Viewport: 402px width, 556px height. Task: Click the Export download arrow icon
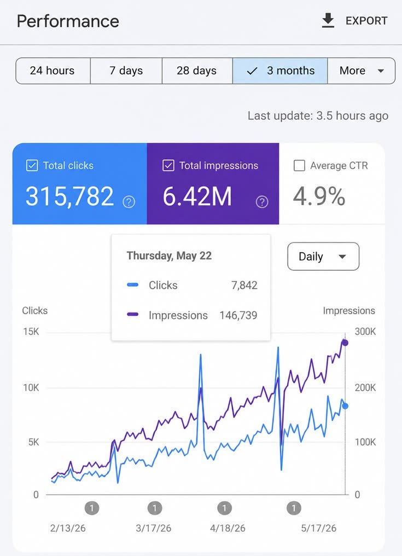[x=328, y=21]
